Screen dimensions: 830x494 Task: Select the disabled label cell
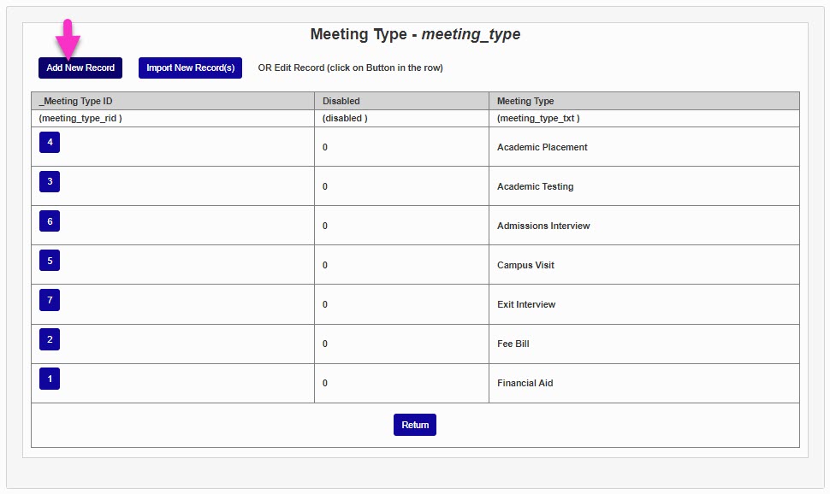tap(346, 118)
